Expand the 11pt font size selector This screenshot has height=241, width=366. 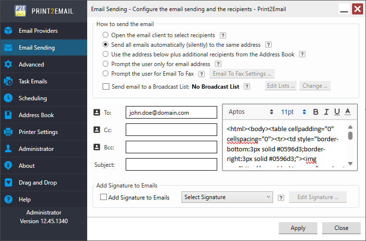pos(294,112)
